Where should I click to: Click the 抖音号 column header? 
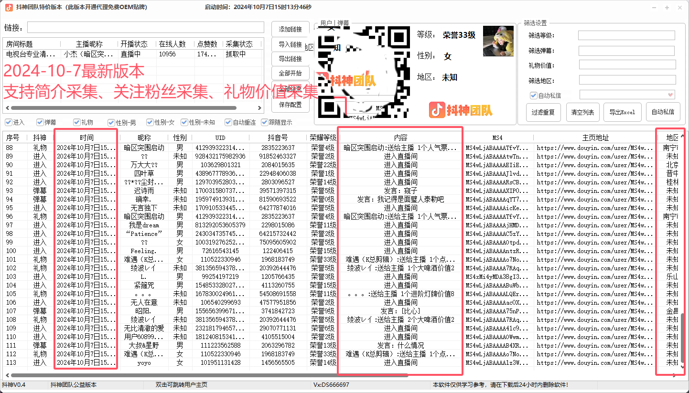coord(278,138)
